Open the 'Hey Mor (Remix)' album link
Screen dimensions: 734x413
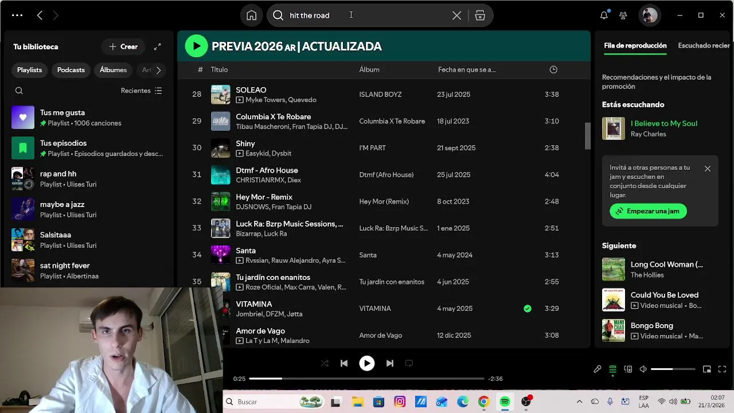coord(385,201)
